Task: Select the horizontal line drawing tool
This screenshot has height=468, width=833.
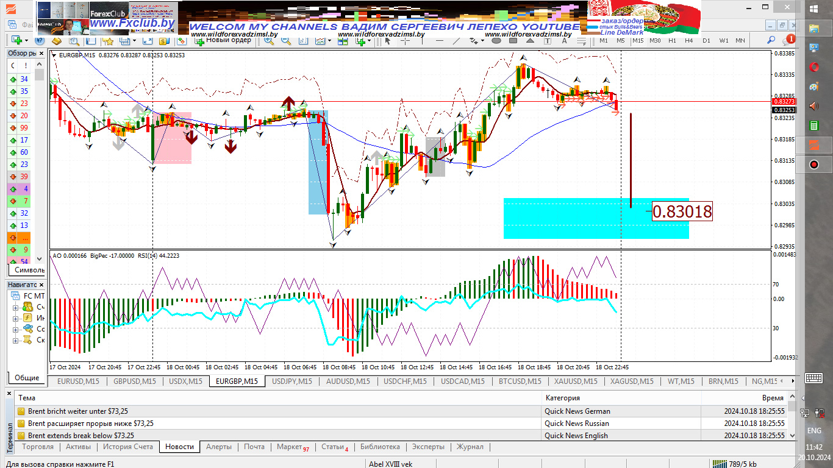Action: [440, 40]
